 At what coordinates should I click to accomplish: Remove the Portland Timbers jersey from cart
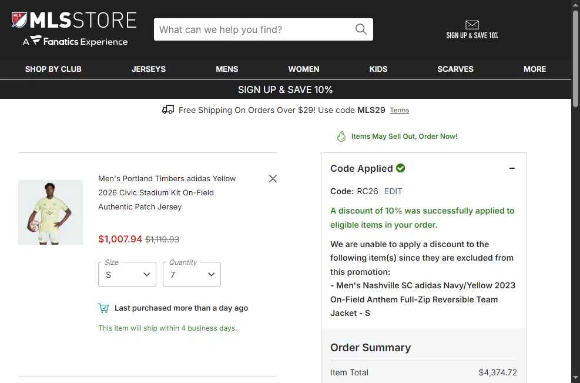tap(273, 178)
